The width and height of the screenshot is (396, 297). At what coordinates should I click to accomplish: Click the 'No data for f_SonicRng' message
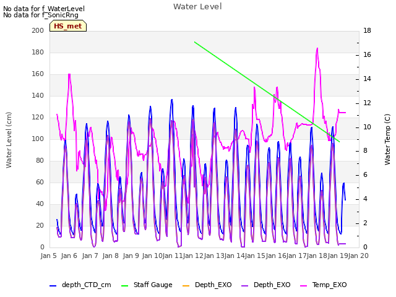pos(41,15)
